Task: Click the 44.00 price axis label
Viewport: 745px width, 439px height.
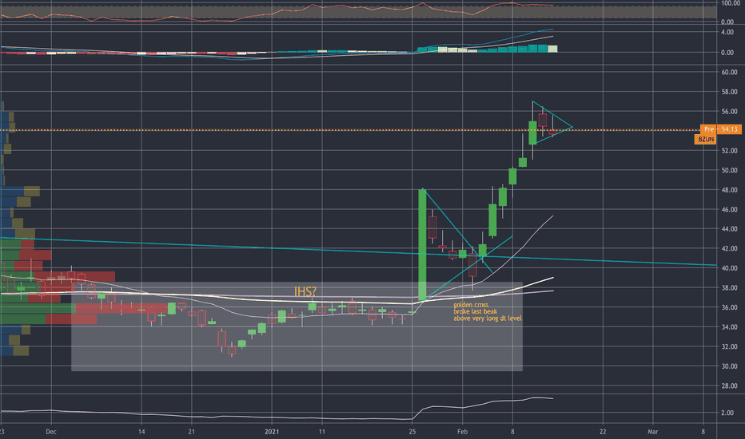Action: pos(729,229)
